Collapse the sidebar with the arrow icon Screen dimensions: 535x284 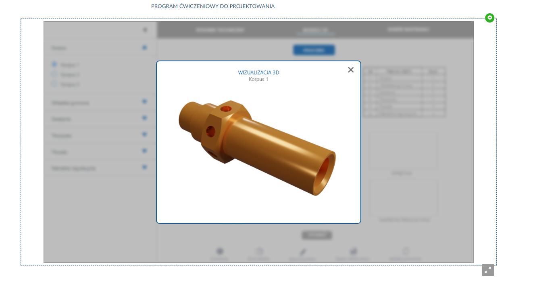click(145, 30)
